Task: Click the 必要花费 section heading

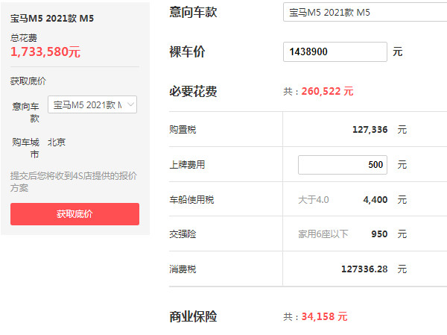Action: click(x=193, y=91)
